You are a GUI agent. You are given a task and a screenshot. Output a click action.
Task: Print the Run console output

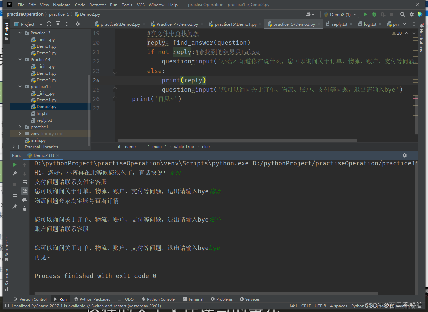25,200
